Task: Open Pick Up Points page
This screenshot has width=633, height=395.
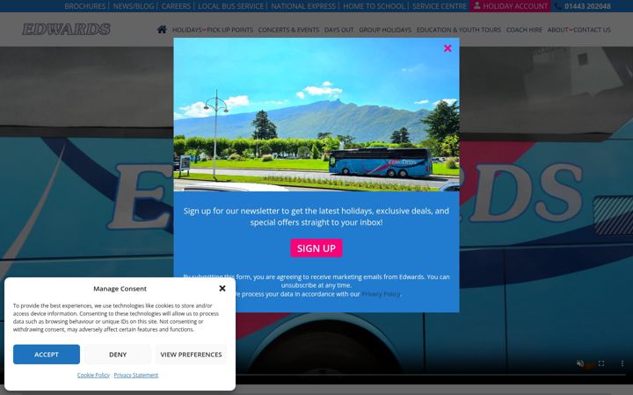Action: (x=229, y=30)
